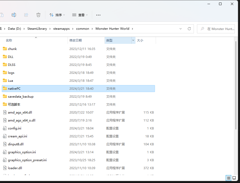Expand chevron after steamapps breadcrumb
240x183 pixels.
(x=73, y=29)
